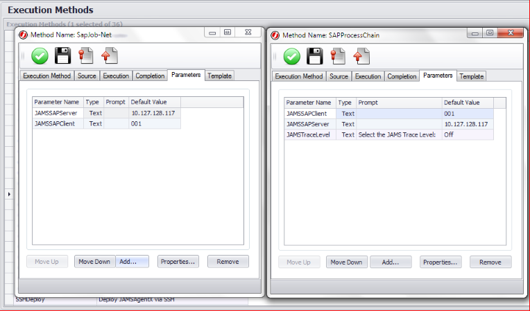Select Parameters tab in SAPProcessChain window
This screenshot has width=530, height=311.
[438, 75]
